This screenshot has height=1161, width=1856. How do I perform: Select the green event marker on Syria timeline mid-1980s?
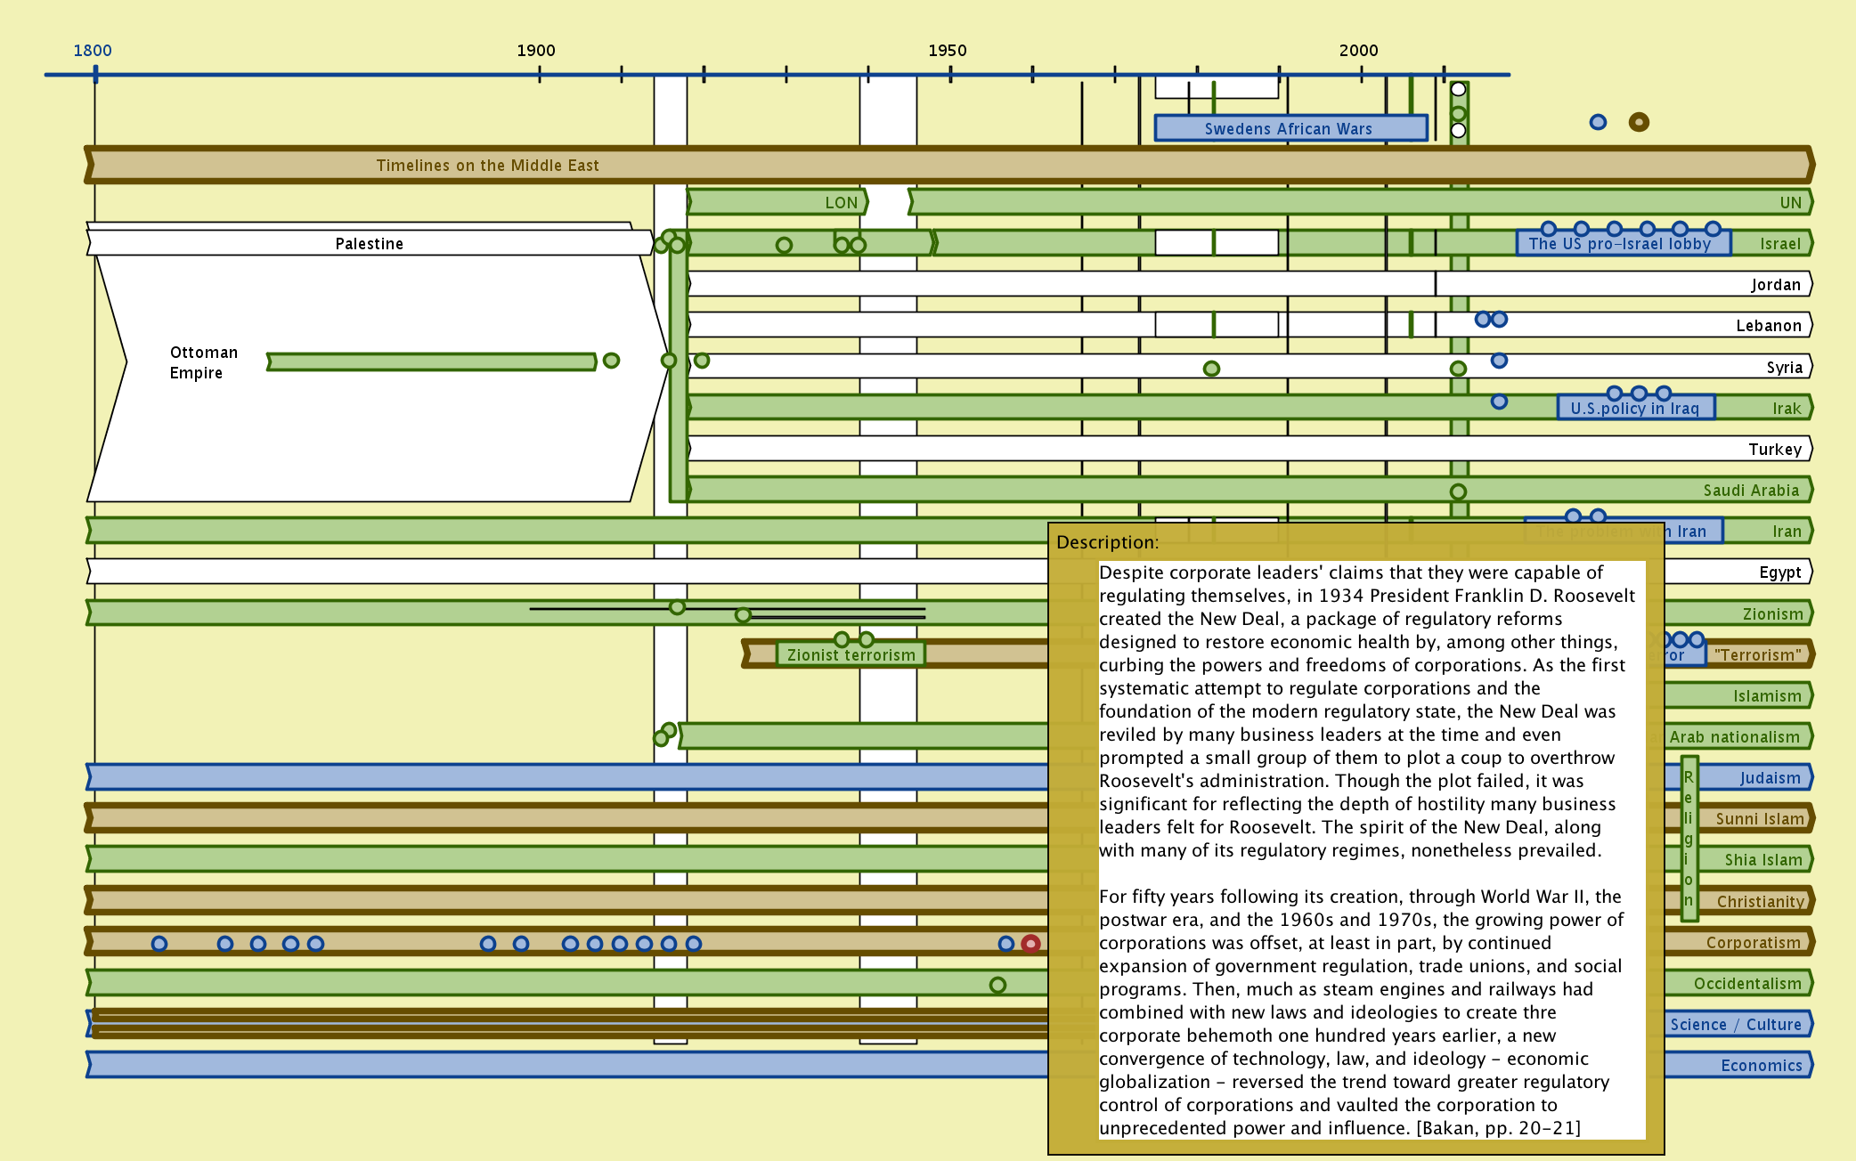pyautogui.click(x=1211, y=369)
